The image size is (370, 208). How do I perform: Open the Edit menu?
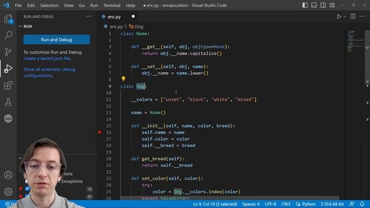(31, 5)
